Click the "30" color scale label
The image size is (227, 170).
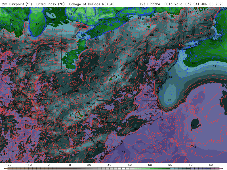click(110, 165)
